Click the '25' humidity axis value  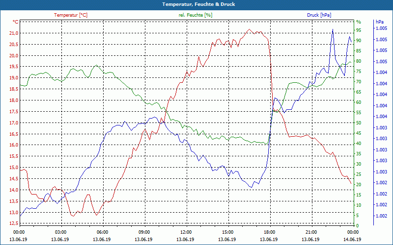coord(359,174)
